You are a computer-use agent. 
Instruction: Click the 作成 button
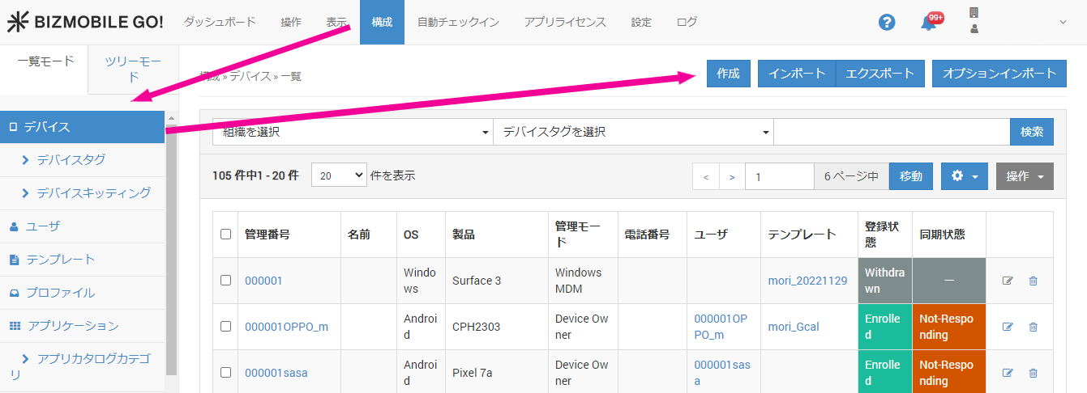(x=728, y=74)
